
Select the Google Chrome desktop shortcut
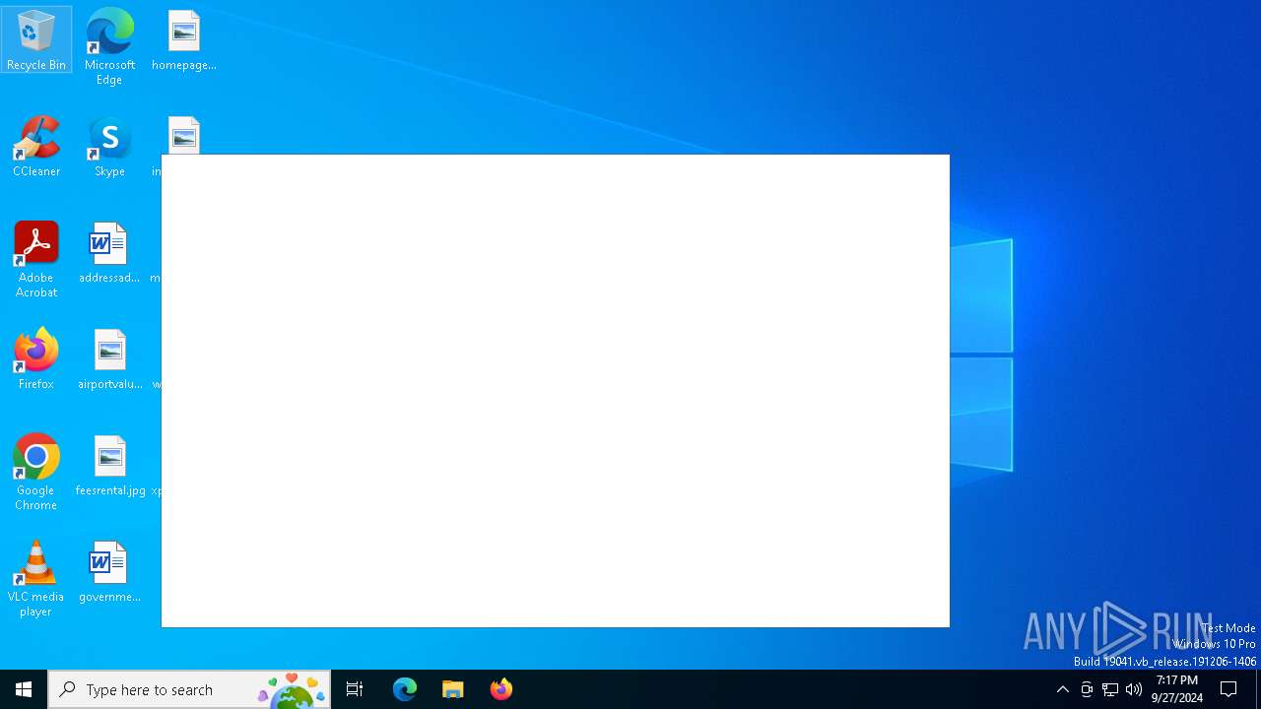36,473
